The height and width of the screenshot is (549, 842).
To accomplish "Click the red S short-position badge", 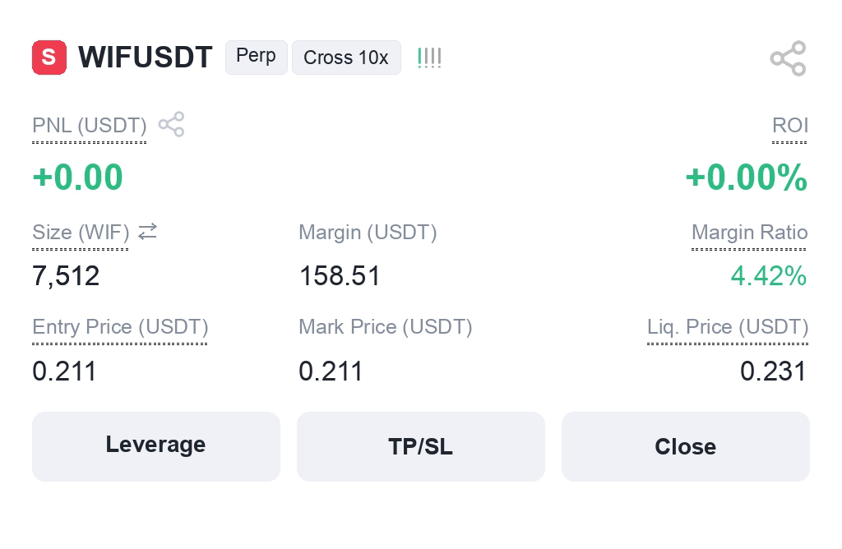I will click(49, 58).
